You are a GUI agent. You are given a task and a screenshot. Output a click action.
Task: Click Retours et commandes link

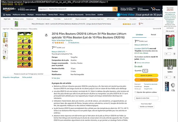(143, 9)
